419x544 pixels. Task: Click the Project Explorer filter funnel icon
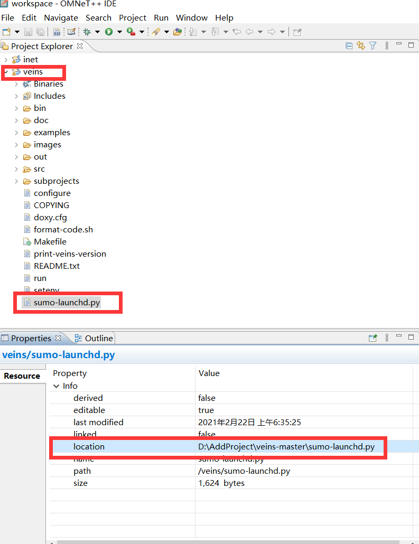(x=373, y=45)
